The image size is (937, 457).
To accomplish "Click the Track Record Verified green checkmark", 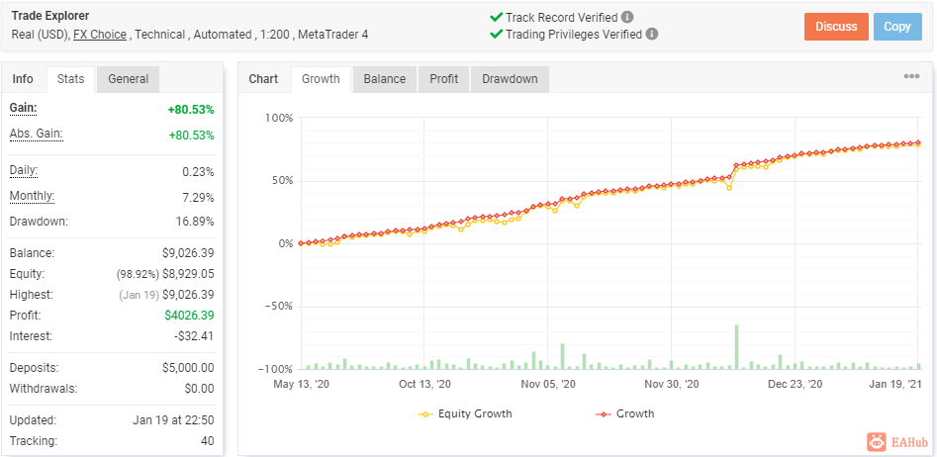I will tap(496, 18).
